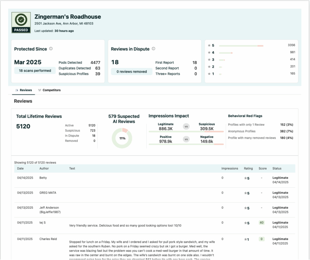Click the star icon for 2-star breakdown row
The width and height of the screenshot is (310, 260).
[x=209, y=67]
